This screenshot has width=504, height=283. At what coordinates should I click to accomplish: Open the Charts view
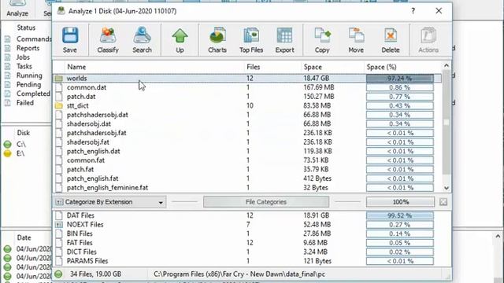(x=217, y=40)
